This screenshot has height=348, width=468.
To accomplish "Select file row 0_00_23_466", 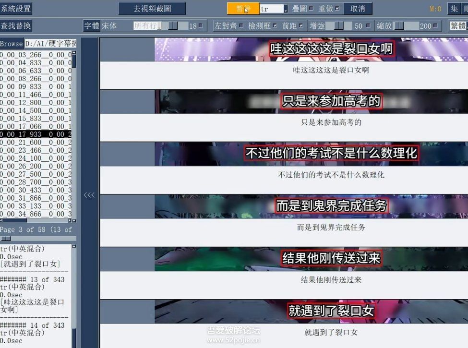I will [36, 150].
